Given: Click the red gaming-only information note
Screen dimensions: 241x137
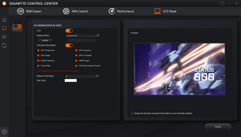Looking at the screenshot, I should coord(57,71).
